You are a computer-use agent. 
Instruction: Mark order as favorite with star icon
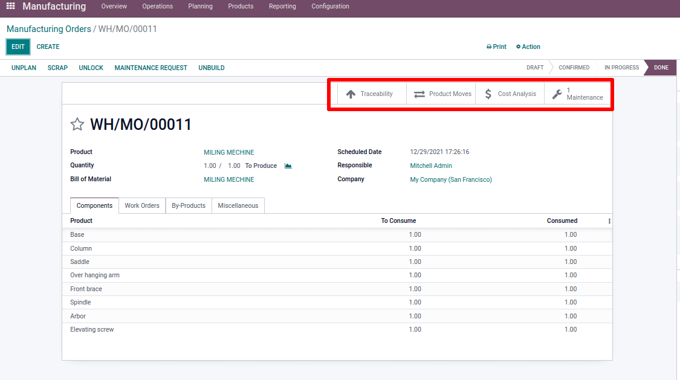(77, 124)
